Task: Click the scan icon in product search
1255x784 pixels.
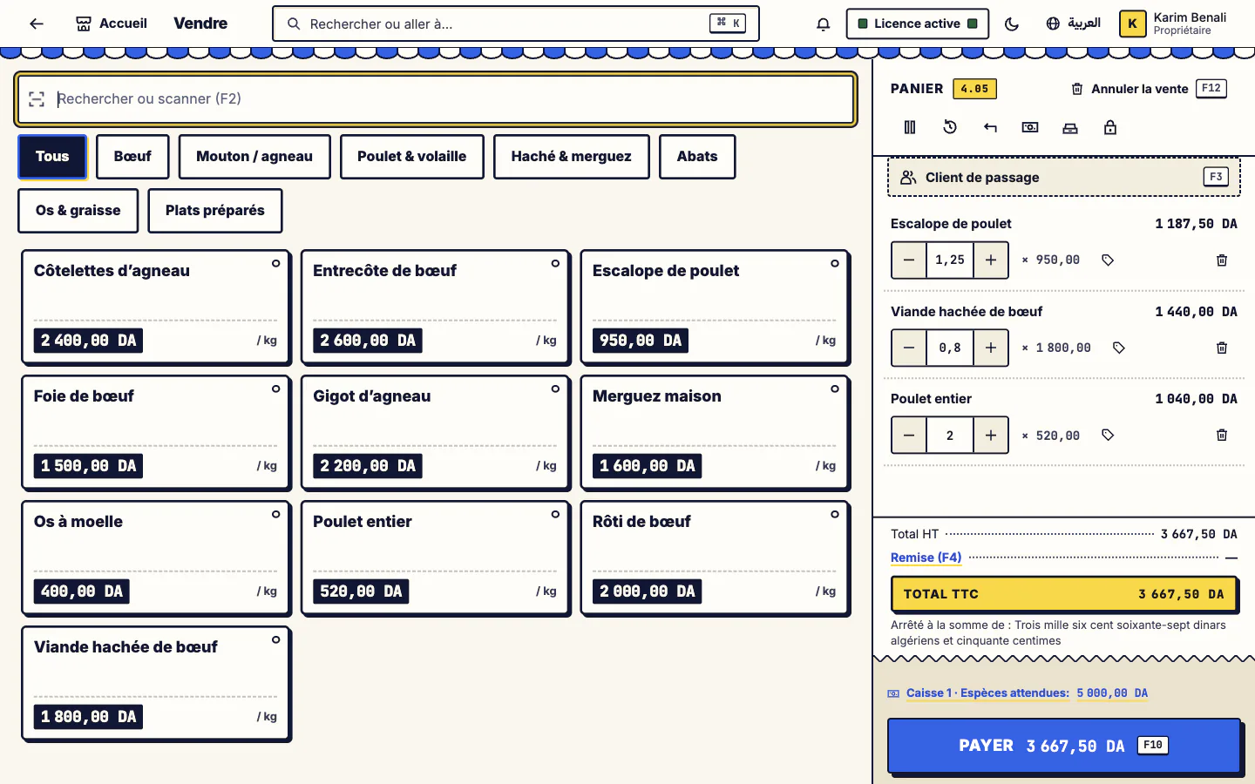Action: click(37, 99)
